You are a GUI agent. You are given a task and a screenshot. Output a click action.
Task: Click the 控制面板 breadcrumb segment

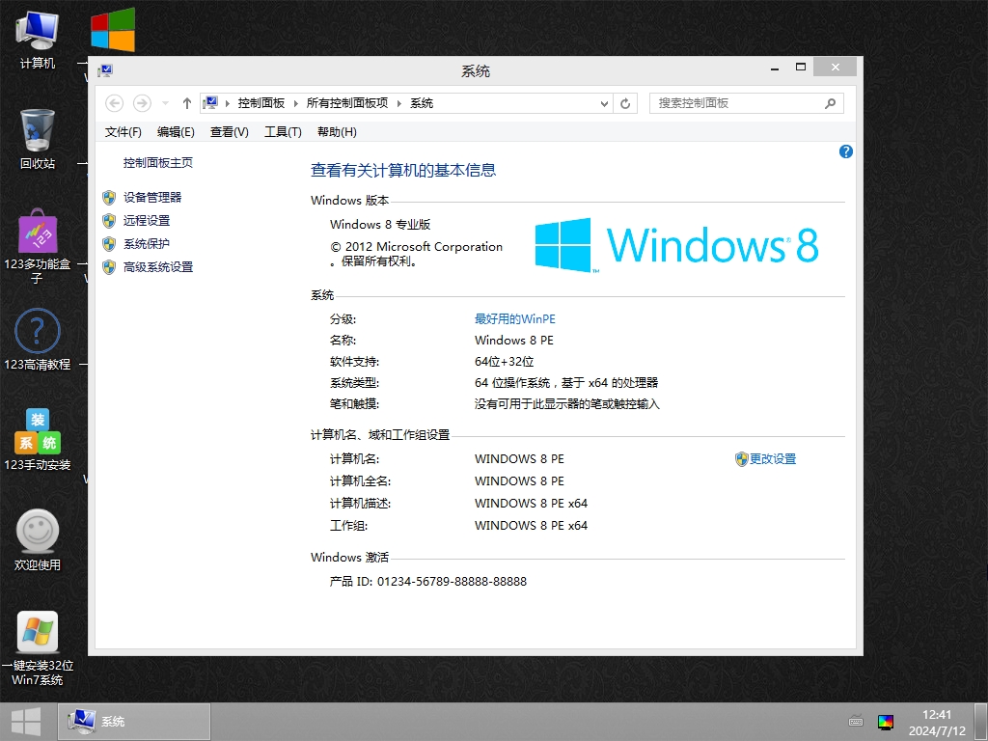tap(261, 103)
